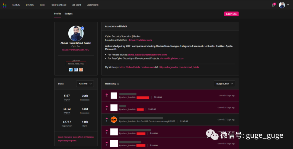Open the Leaderboards page
This screenshot has width=293, height=149.
(x=93, y=5)
